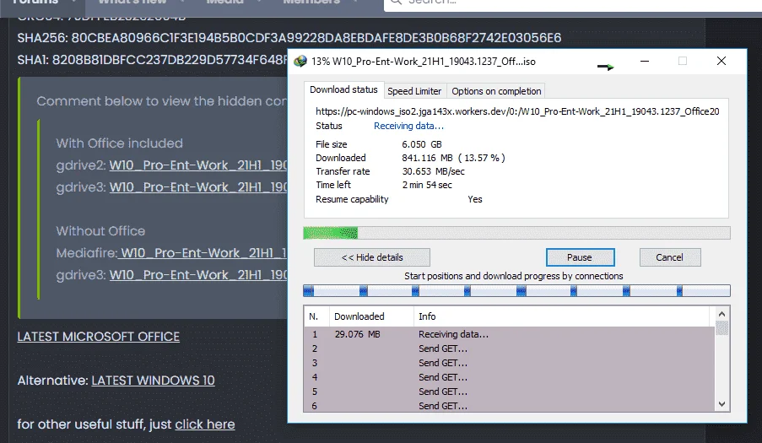Click the green download progress bar

pyautogui.click(x=516, y=233)
